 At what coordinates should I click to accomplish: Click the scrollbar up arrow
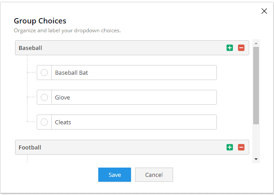pyautogui.click(x=256, y=43)
